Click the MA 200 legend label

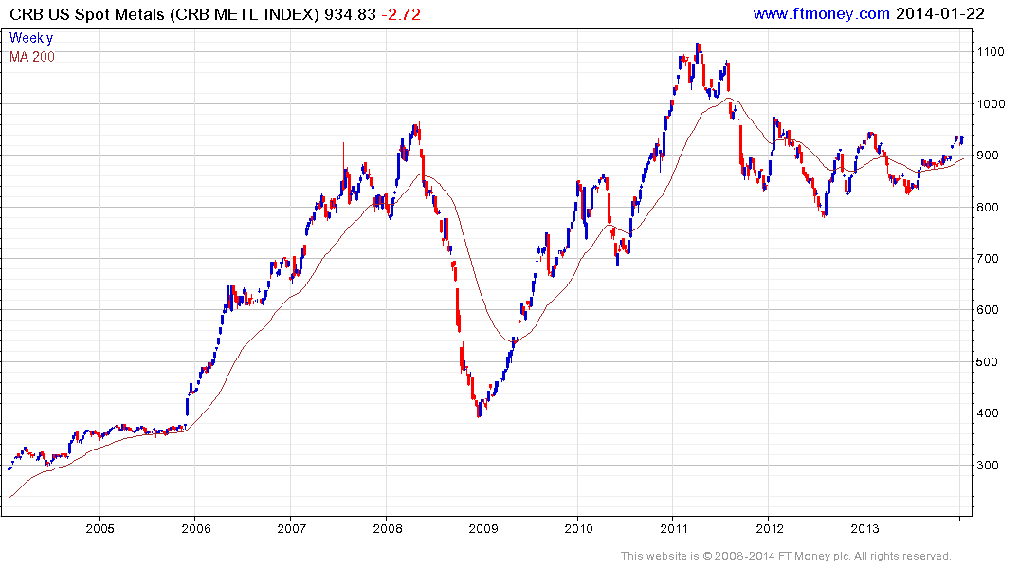[32, 57]
